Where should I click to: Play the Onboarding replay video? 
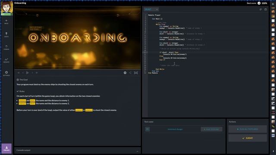point(28,73)
